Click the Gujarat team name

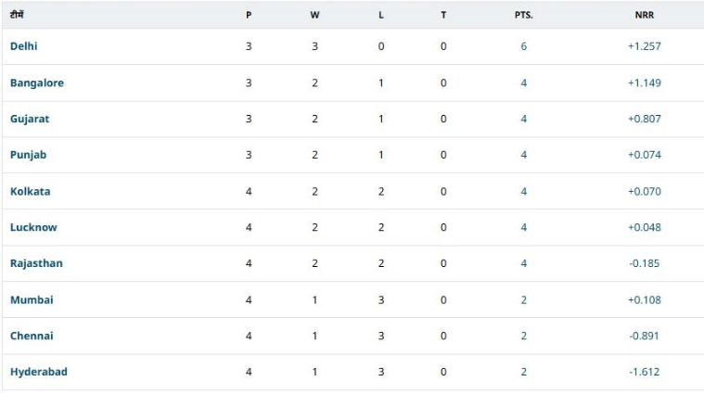[x=30, y=119]
